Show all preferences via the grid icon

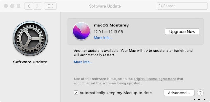pos(50,6)
